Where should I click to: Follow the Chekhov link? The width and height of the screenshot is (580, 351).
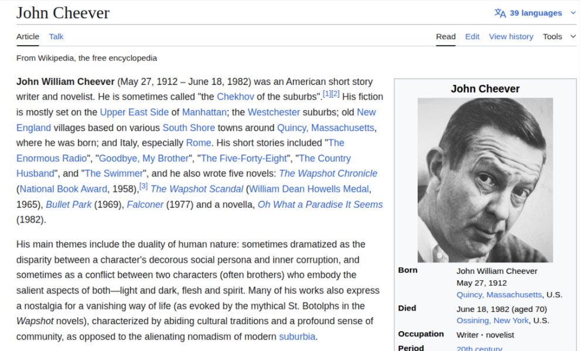tap(236, 97)
